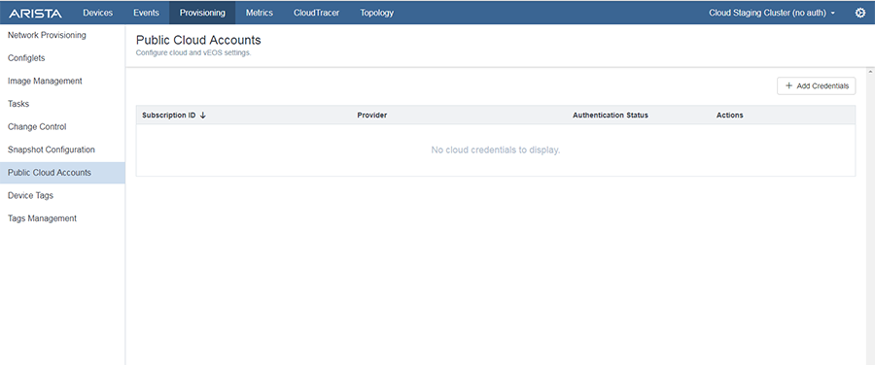Click the 'No cloud credentials to display.' message

(x=496, y=150)
